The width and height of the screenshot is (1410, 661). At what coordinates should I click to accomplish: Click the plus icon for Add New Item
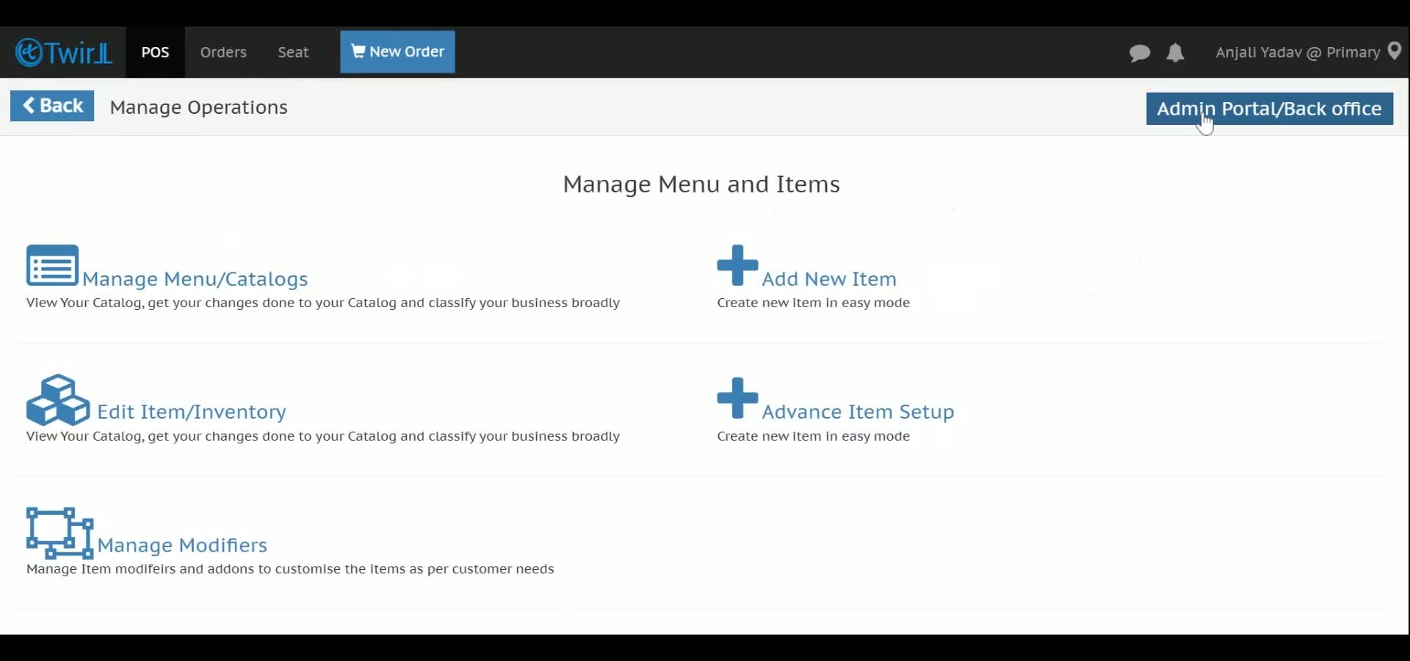point(737,265)
